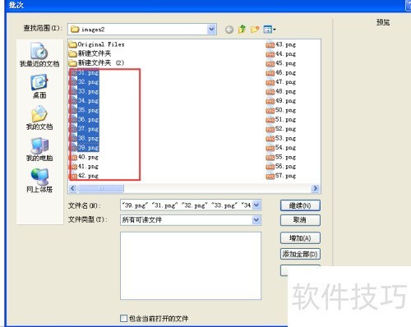Click inside the 文件名 input field
The height and width of the screenshot is (327, 411).
click(187, 205)
